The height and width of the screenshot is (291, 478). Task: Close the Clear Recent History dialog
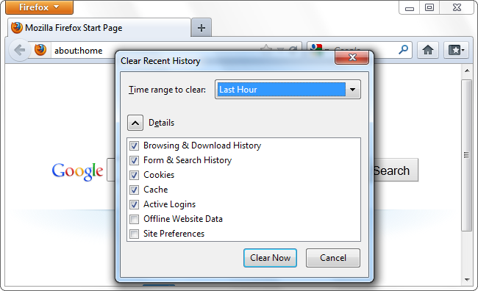pos(352,57)
